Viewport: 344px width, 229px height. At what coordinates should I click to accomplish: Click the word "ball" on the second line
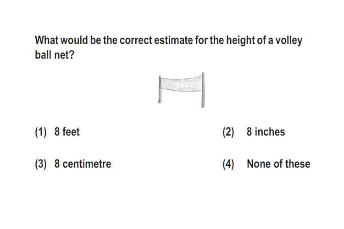(x=43, y=55)
